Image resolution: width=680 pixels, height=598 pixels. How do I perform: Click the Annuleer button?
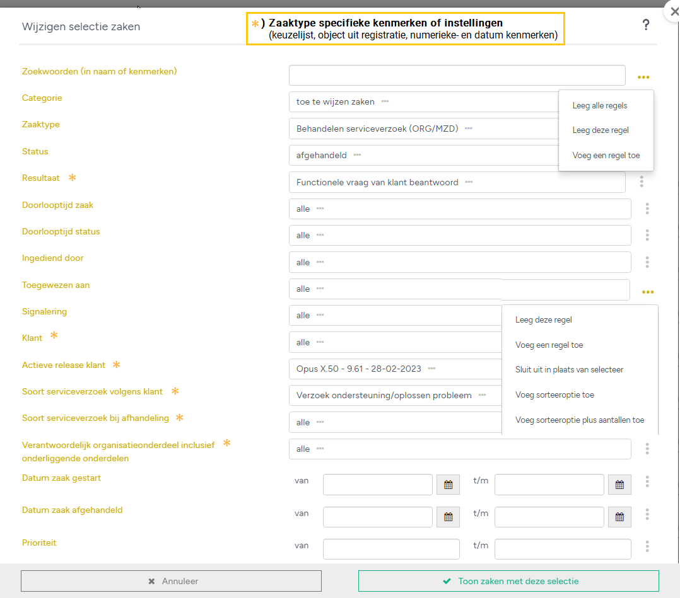coord(172,581)
